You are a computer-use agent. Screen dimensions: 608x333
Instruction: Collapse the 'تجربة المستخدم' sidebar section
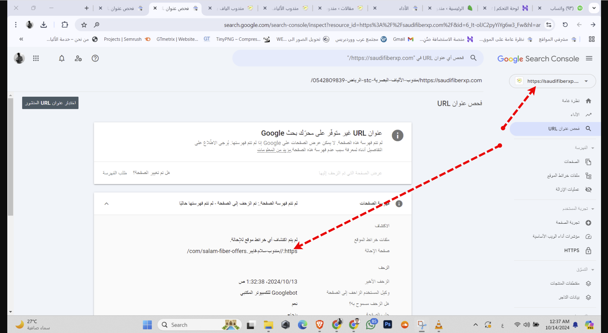click(592, 209)
